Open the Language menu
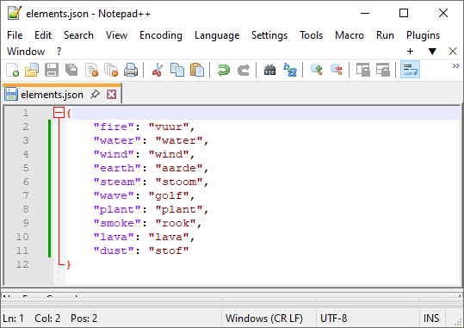This screenshot has height=328, width=464. coord(217,35)
